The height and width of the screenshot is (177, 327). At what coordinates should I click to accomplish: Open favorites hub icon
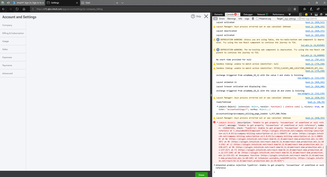tap(305, 9)
